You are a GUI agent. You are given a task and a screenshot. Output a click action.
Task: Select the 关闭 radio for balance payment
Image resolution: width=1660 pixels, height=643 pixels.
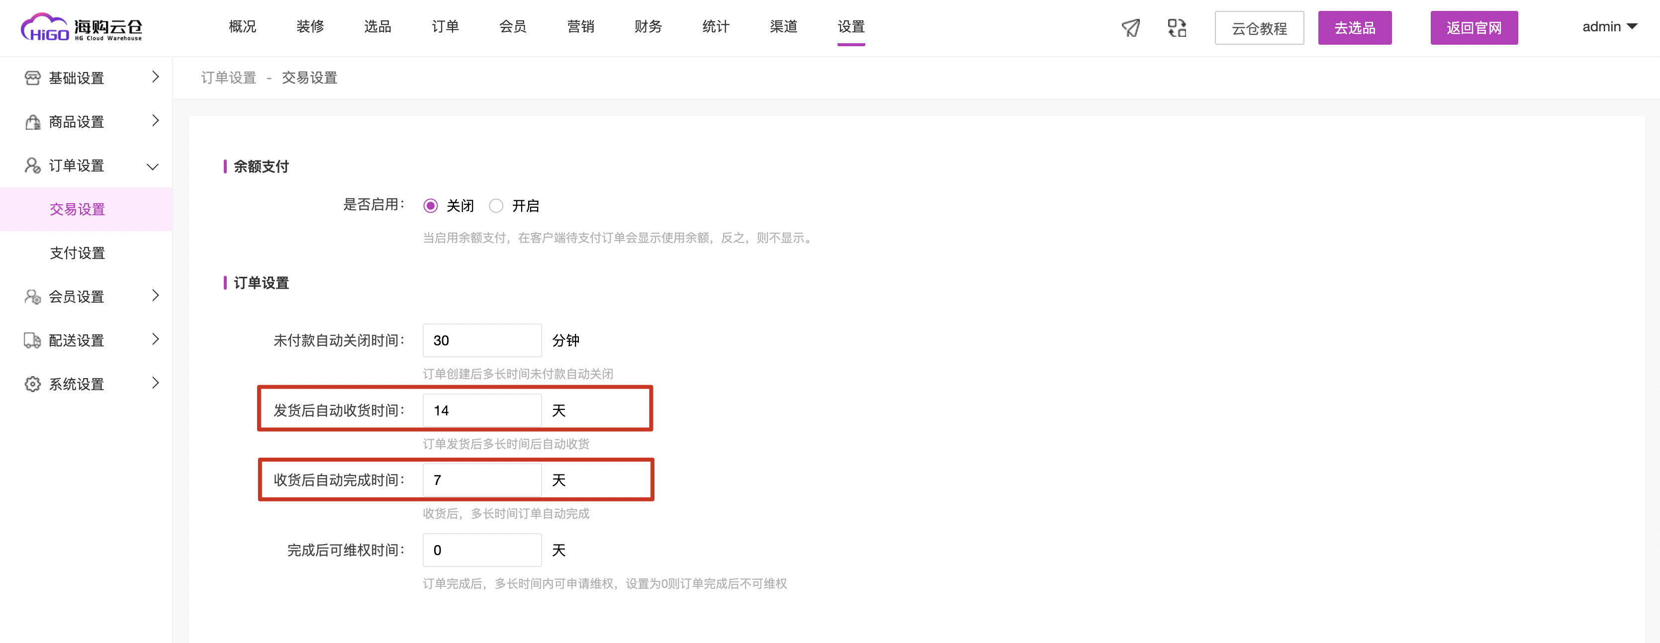tap(431, 206)
